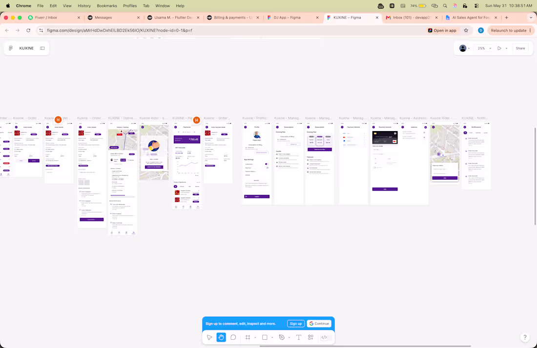Select the KUXINE - Payments frame label
Viewport: 537px width, 348px height.
182,118
